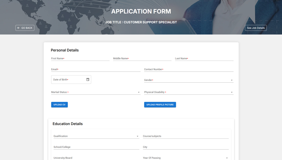The height and width of the screenshot is (160, 282).
Task: Click the Date of Birth field
Action: coord(68,80)
